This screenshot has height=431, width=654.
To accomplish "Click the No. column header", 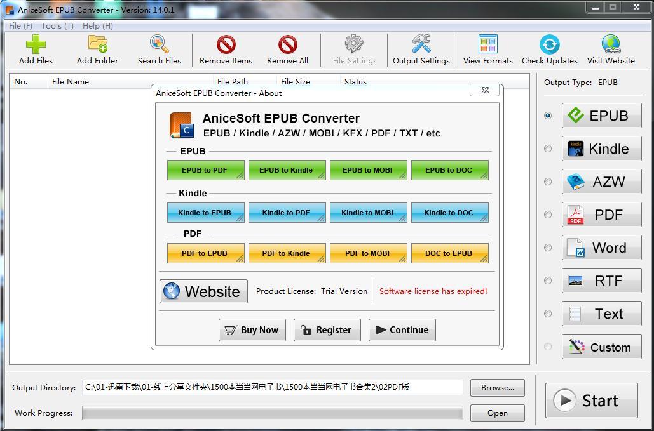I will point(29,82).
